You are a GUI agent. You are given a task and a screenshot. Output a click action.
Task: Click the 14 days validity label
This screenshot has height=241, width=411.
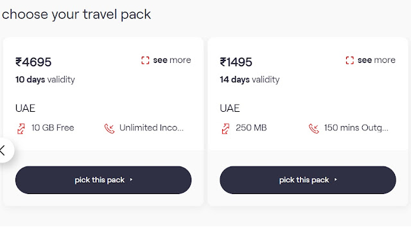pos(250,80)
